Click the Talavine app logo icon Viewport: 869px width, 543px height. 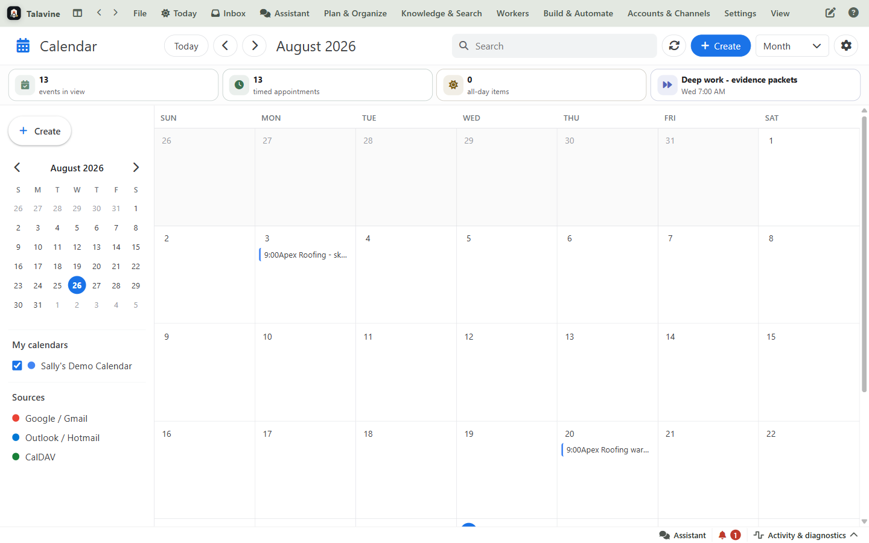tap(14, 13)
